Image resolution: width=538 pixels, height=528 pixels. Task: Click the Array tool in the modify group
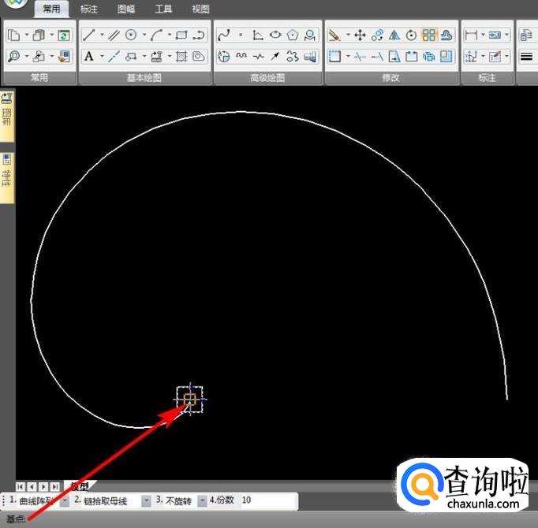click(x=428, y=35)
